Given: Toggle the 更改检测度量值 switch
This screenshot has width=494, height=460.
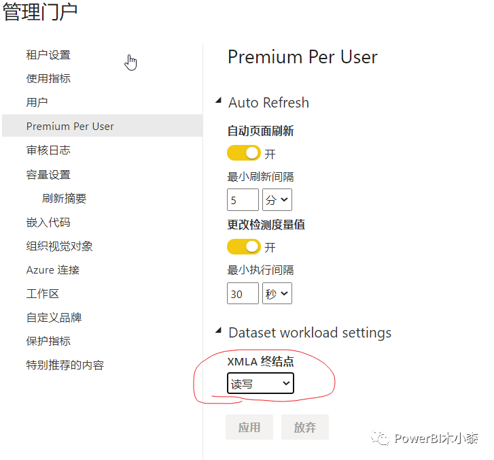Looking at the screenshot, I should click(x=244, y=247).
